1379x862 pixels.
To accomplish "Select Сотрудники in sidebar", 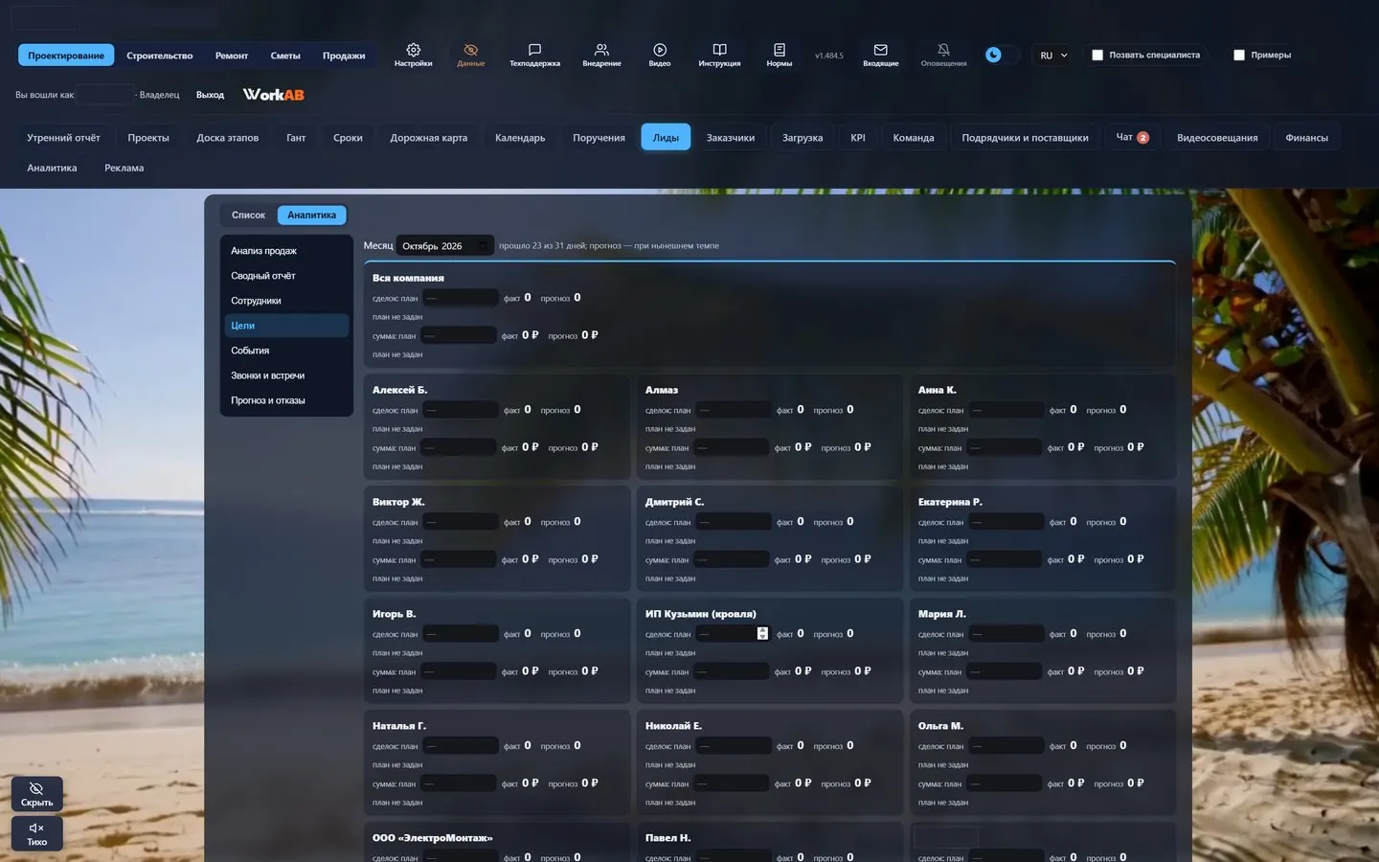I will [x=286, y=301].
